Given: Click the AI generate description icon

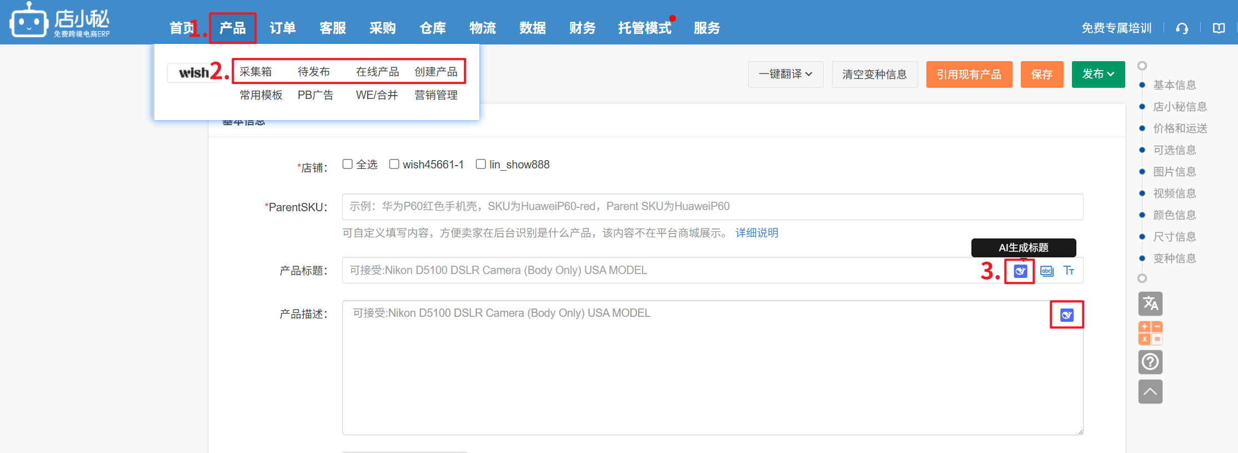Looking at the screenshot, I should pos(1066,315).
